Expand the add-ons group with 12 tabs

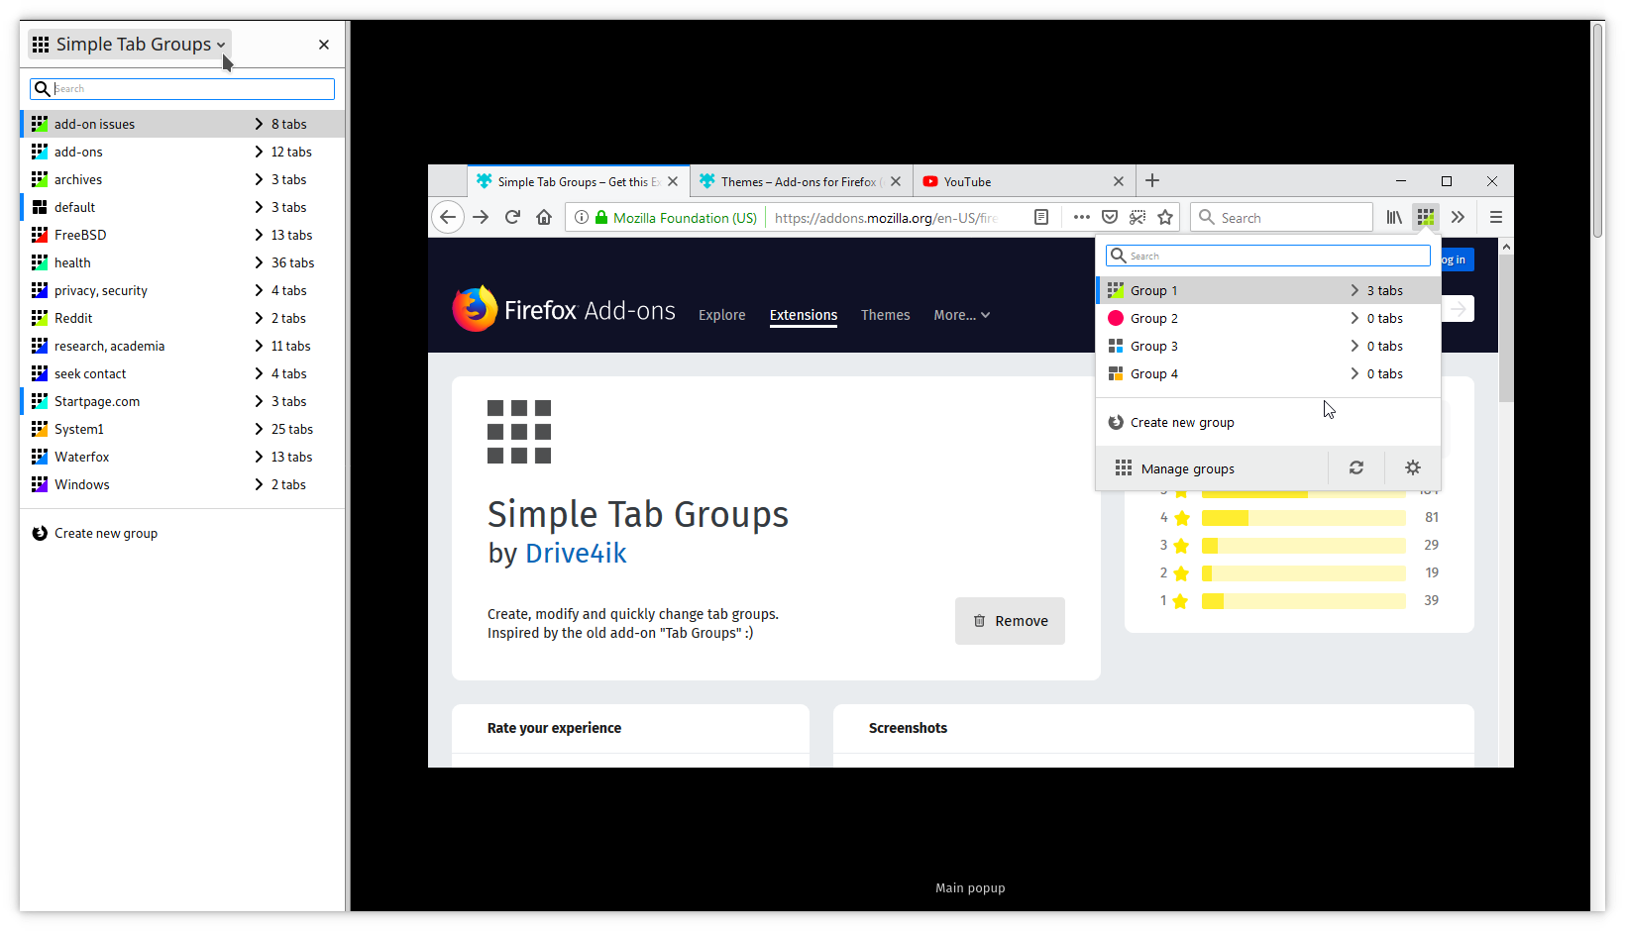[259, 152]
